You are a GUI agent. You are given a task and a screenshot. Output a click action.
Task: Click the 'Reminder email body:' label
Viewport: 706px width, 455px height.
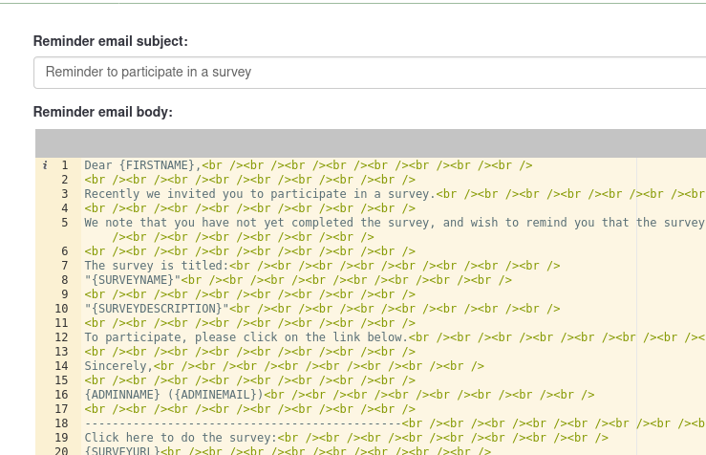point(102,112)
